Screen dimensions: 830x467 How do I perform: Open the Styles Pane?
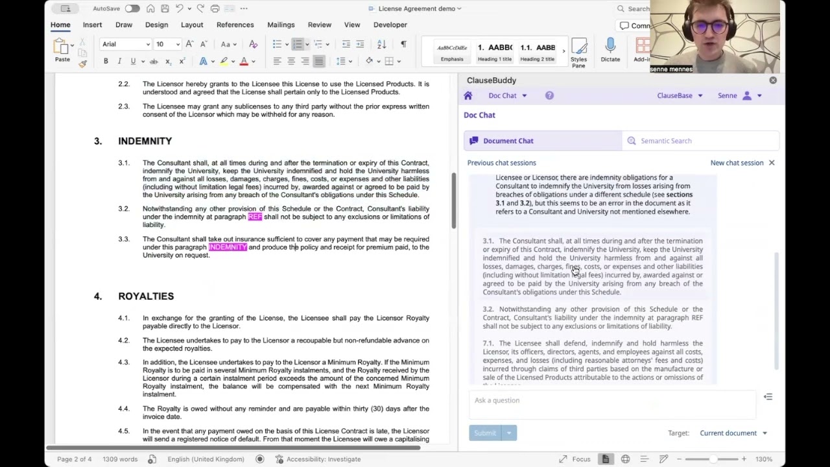pyautogui.click(x=578, y=53)
